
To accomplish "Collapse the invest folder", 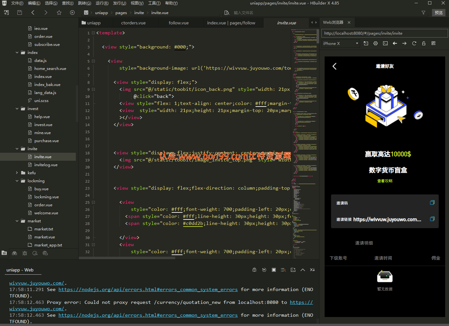I will pyautogui.click(x=17, y=108).
